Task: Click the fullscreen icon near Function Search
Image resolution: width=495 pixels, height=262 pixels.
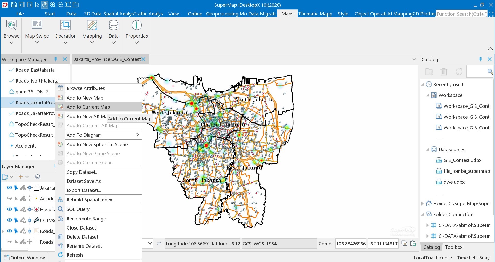Action: [x=491, y=14]
